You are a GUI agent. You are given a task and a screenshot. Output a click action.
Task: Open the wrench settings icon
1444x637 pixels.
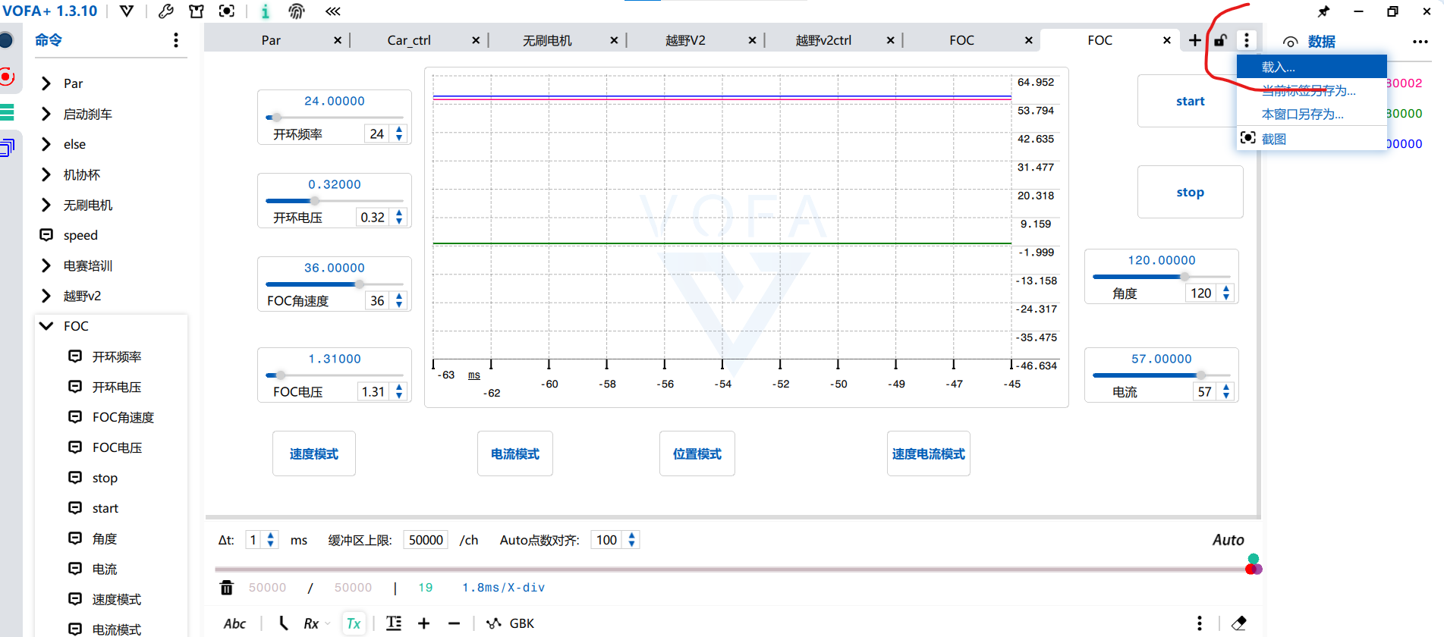[x=166, y=11]
